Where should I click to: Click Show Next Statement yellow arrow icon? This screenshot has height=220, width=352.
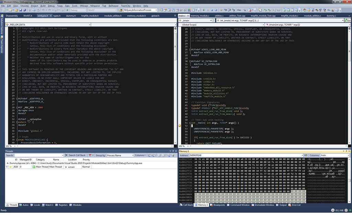pos(221,10)
